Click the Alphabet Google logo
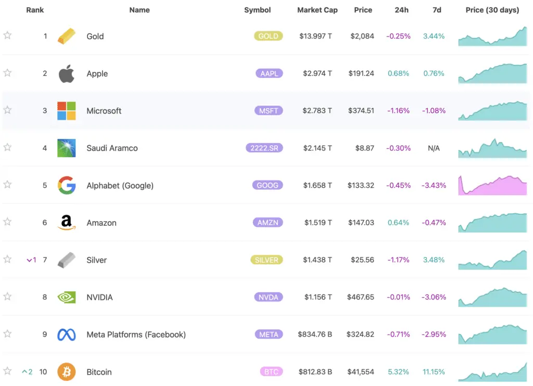Screen dimensions: 533x386 coord(66,185)
